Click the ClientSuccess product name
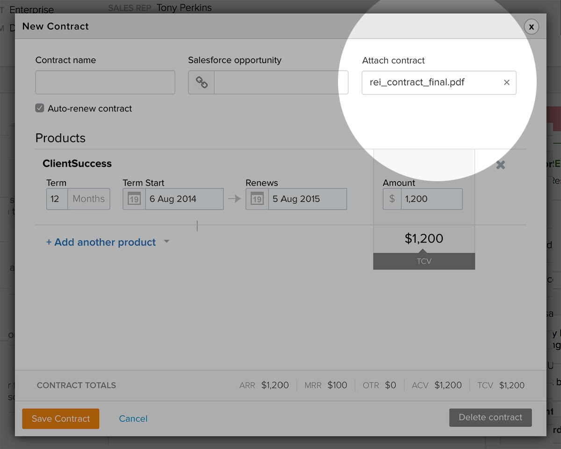This screenshot has width=561, height=449. [77, 163]
